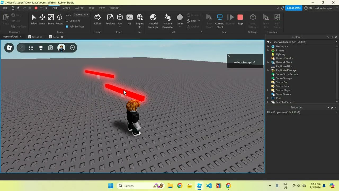Open the TEST ribbon tab

point(91,8)
